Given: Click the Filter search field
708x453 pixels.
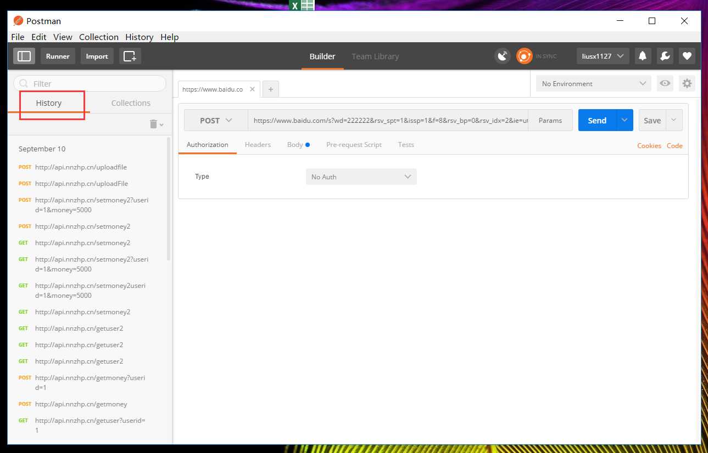Looking at the screenshot, I should (x=90, y=83).
